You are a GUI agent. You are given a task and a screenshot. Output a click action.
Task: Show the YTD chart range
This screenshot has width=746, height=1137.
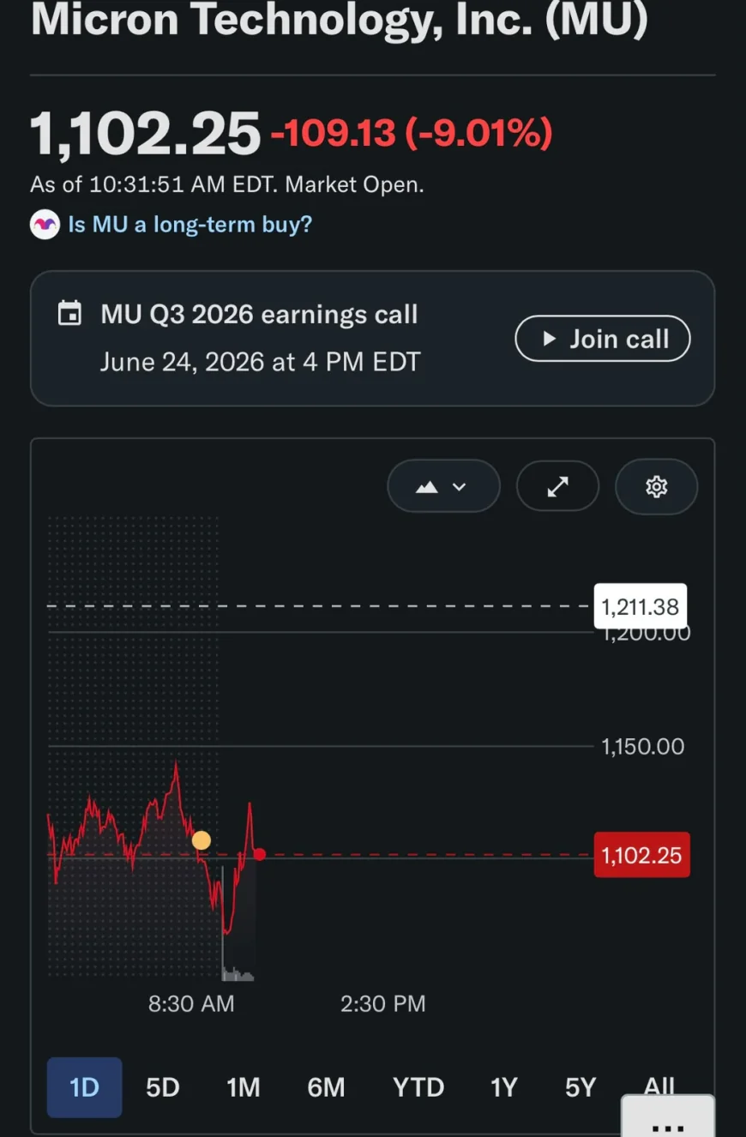tap(418, 1087)
